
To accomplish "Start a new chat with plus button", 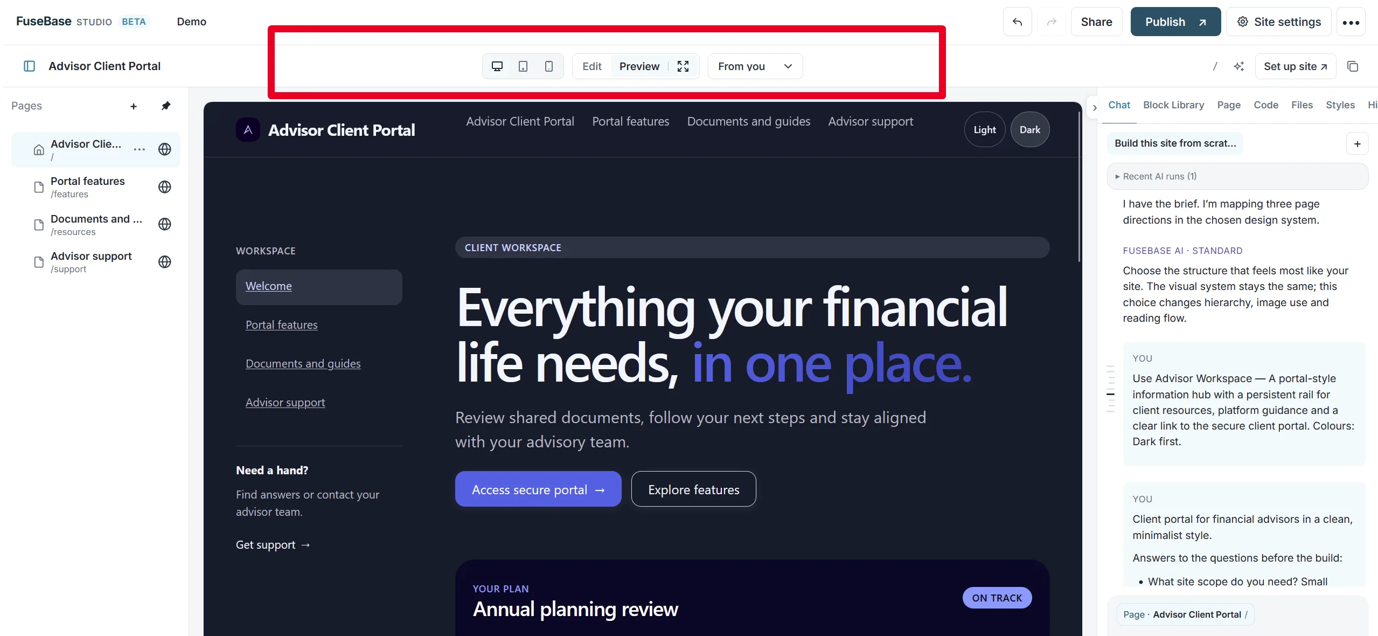I will coord(1358,143).
